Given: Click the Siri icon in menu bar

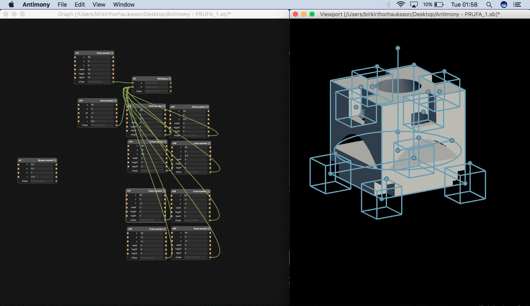Looking at the screenshot, I should [x=504, y=5].
